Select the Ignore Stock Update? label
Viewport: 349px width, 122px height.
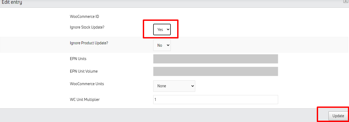click(x=87, y=27)
